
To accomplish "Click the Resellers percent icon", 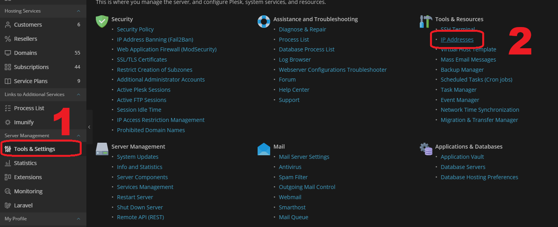I will [x=7, y=39].
